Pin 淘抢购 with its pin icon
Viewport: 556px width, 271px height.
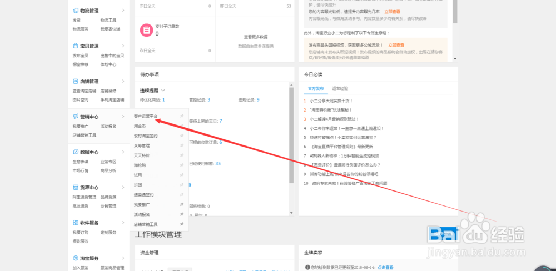tap(182, 165)
